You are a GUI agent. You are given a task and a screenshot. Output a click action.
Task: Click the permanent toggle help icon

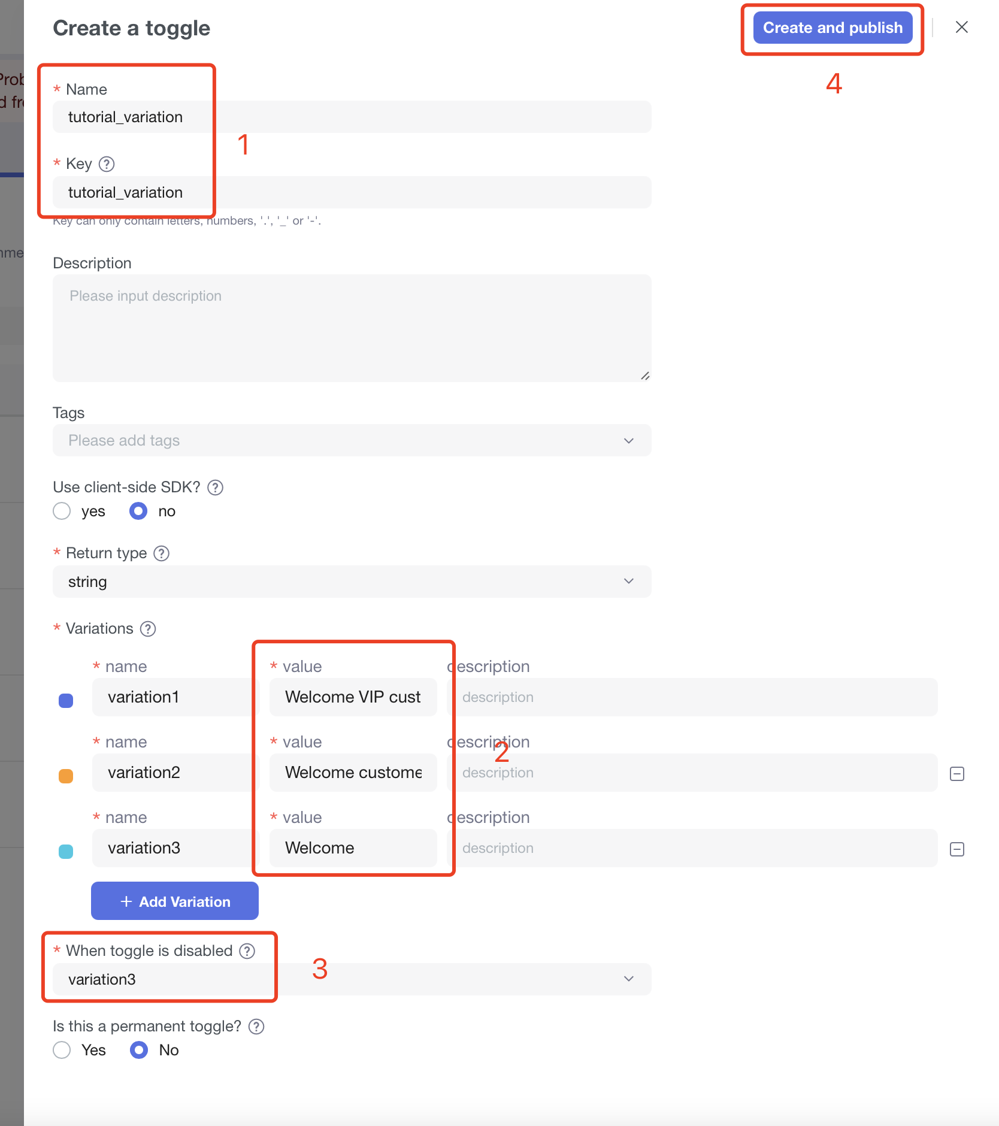(x=256, y=1027)
